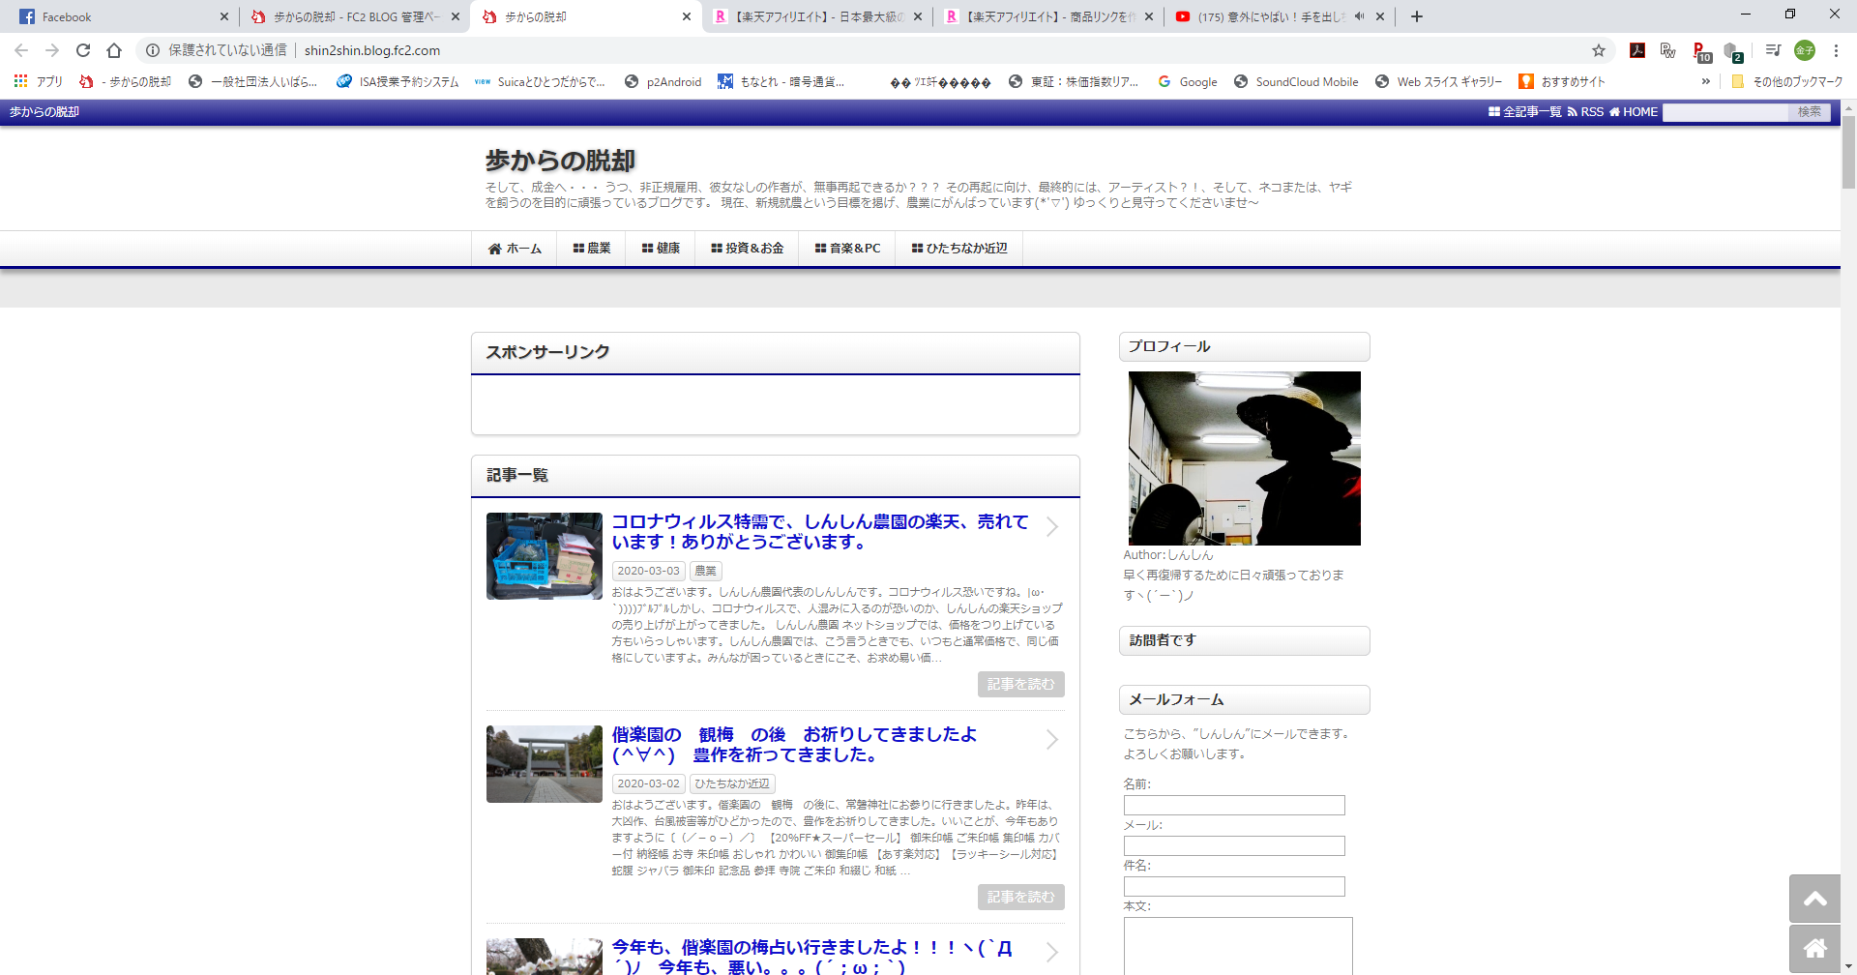Open a new browser tab
Screen dimensions: 1857x975
tap(1417, 16)
